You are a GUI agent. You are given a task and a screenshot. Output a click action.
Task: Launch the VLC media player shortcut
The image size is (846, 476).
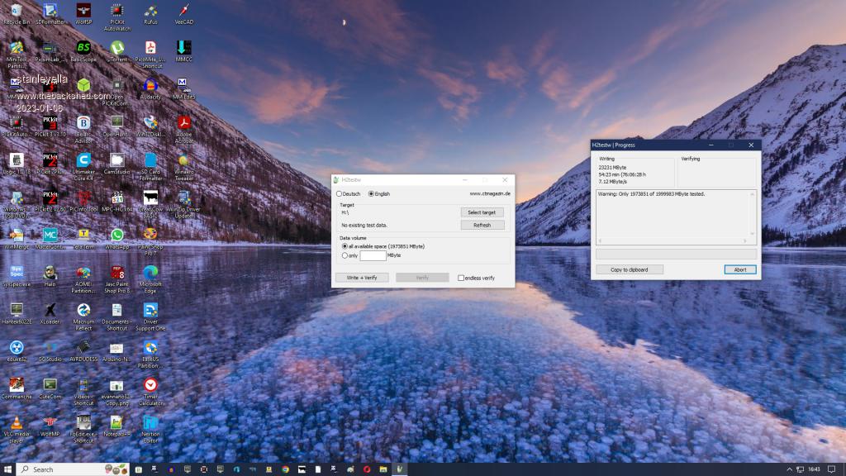coord(17,422)
